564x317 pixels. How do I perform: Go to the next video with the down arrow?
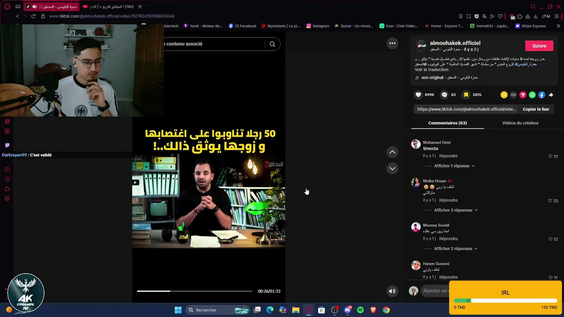pyautogui.click(x=392, y=169)
